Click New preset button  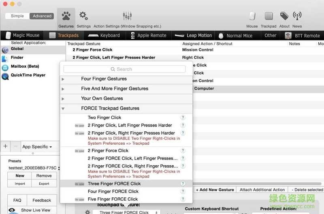click(x=20, y=175)
